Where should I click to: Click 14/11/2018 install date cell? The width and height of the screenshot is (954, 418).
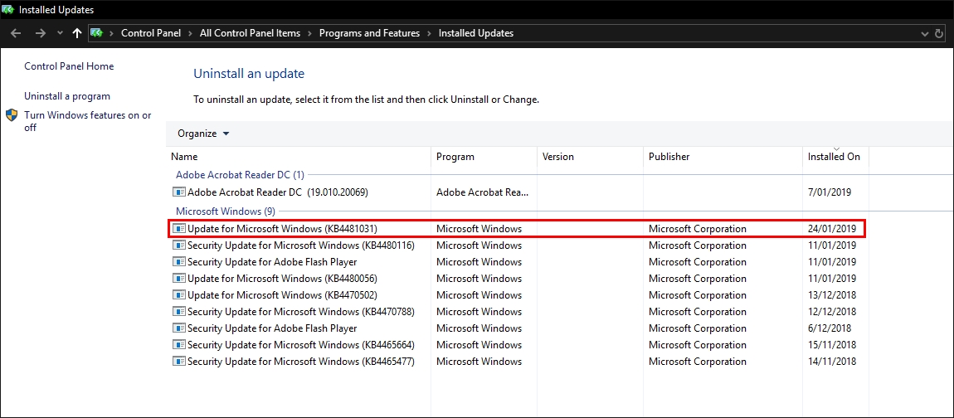tap(832, 362)
